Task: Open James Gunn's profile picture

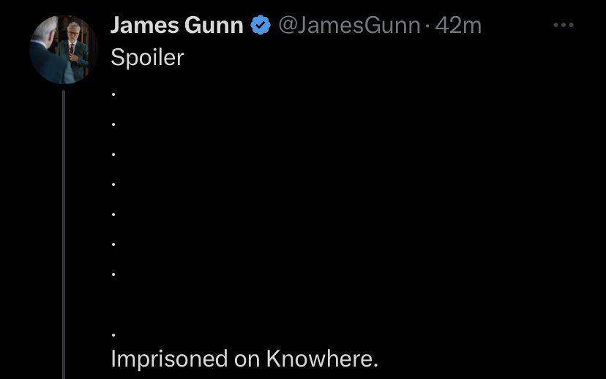Action: (x=63, y=50)
